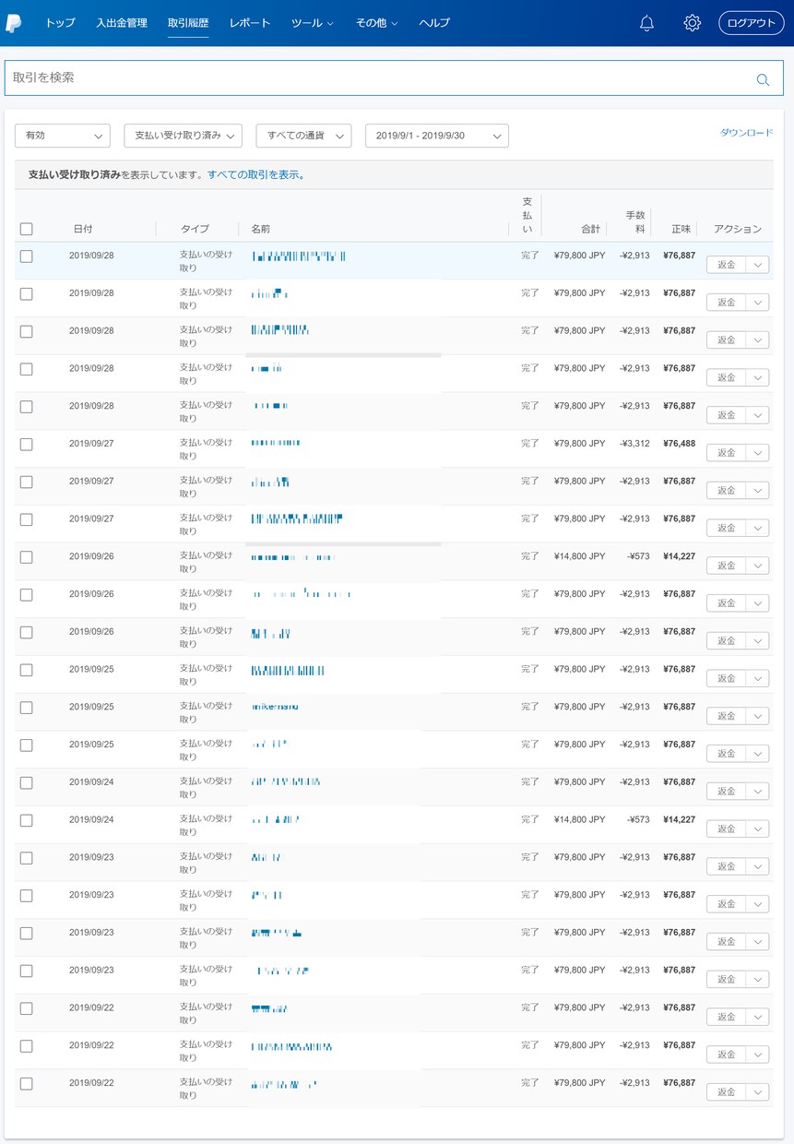Click 返金 for the 2019/09/26 ¥14,800 transaction
794x1144 pixels.
click(726, 566)
